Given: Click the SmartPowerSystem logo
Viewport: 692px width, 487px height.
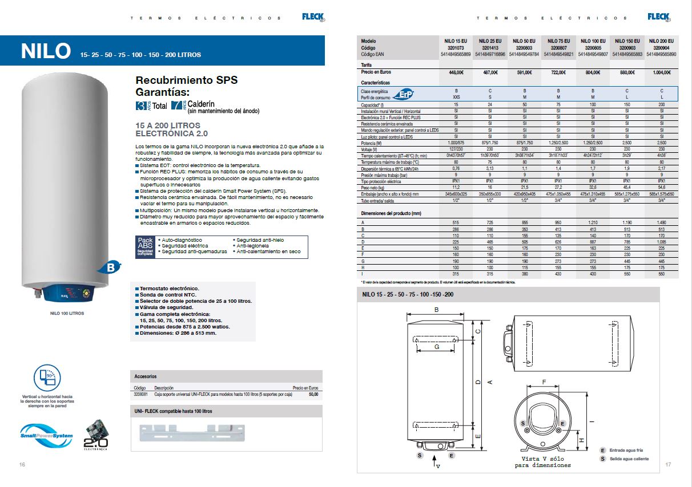Looking at the screenshot, I should coord(47,436).
